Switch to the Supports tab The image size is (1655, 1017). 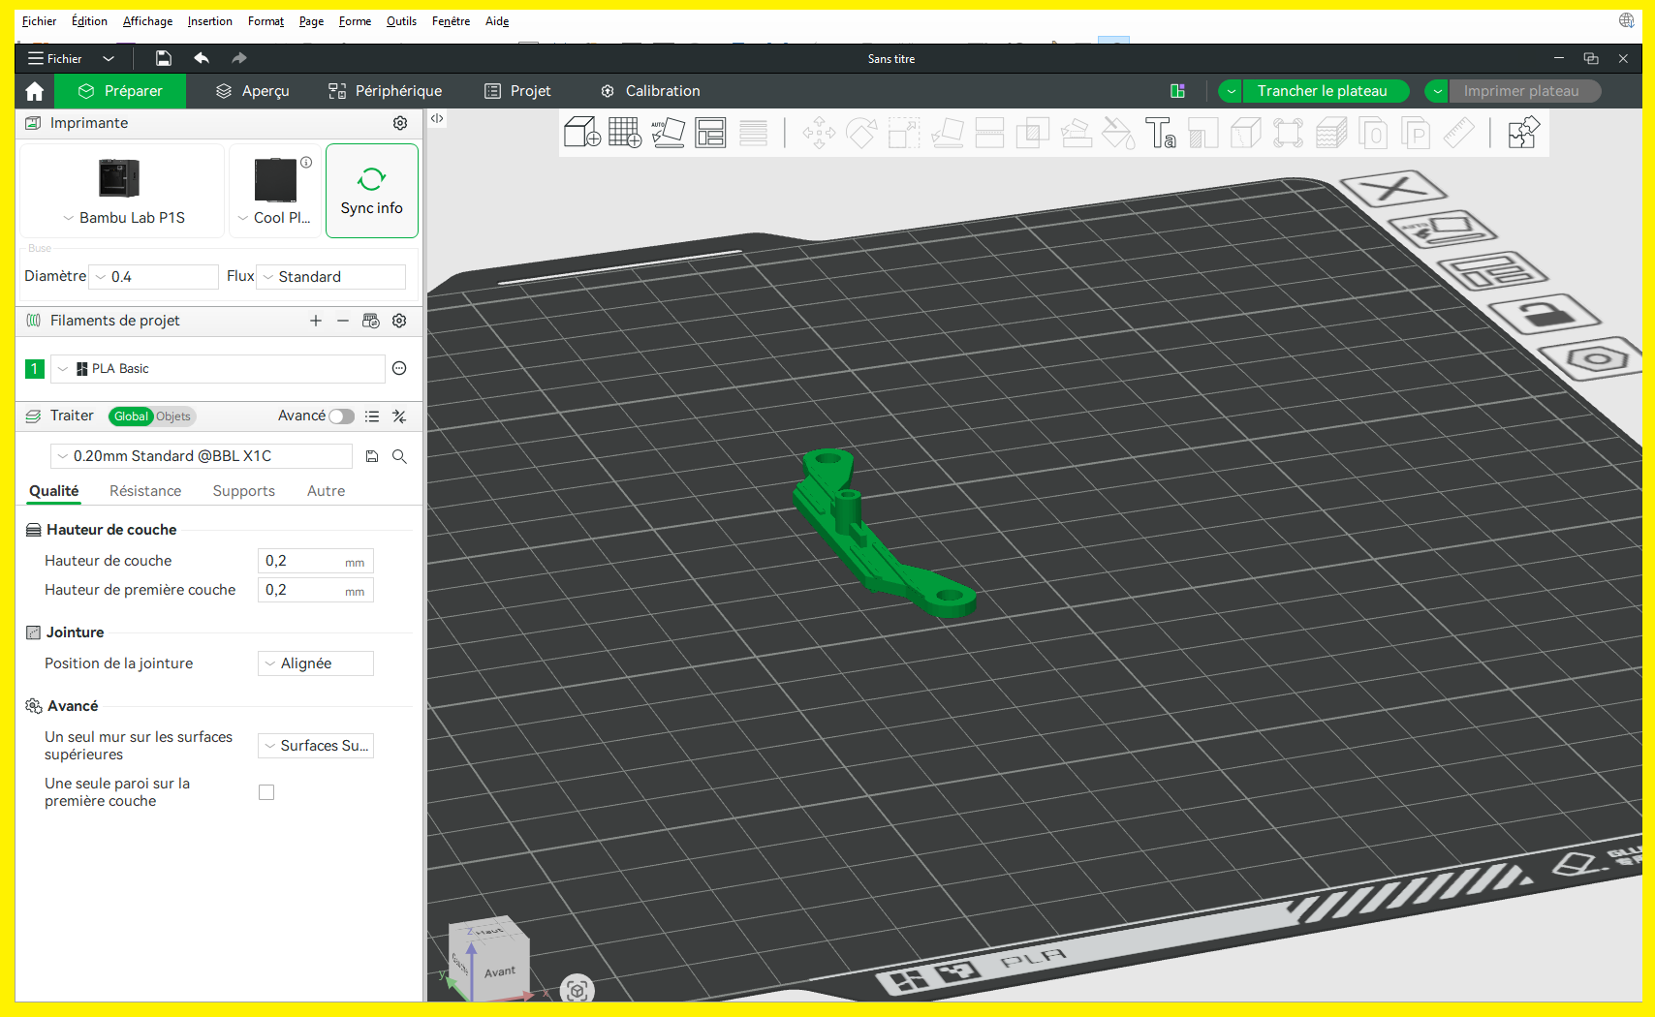tap(243, 491)
